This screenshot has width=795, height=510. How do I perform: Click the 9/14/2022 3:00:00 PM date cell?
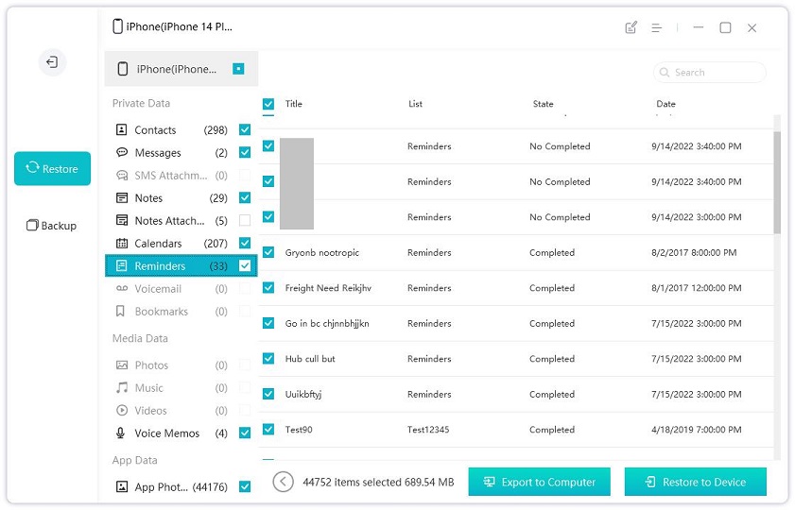point(697,217)
